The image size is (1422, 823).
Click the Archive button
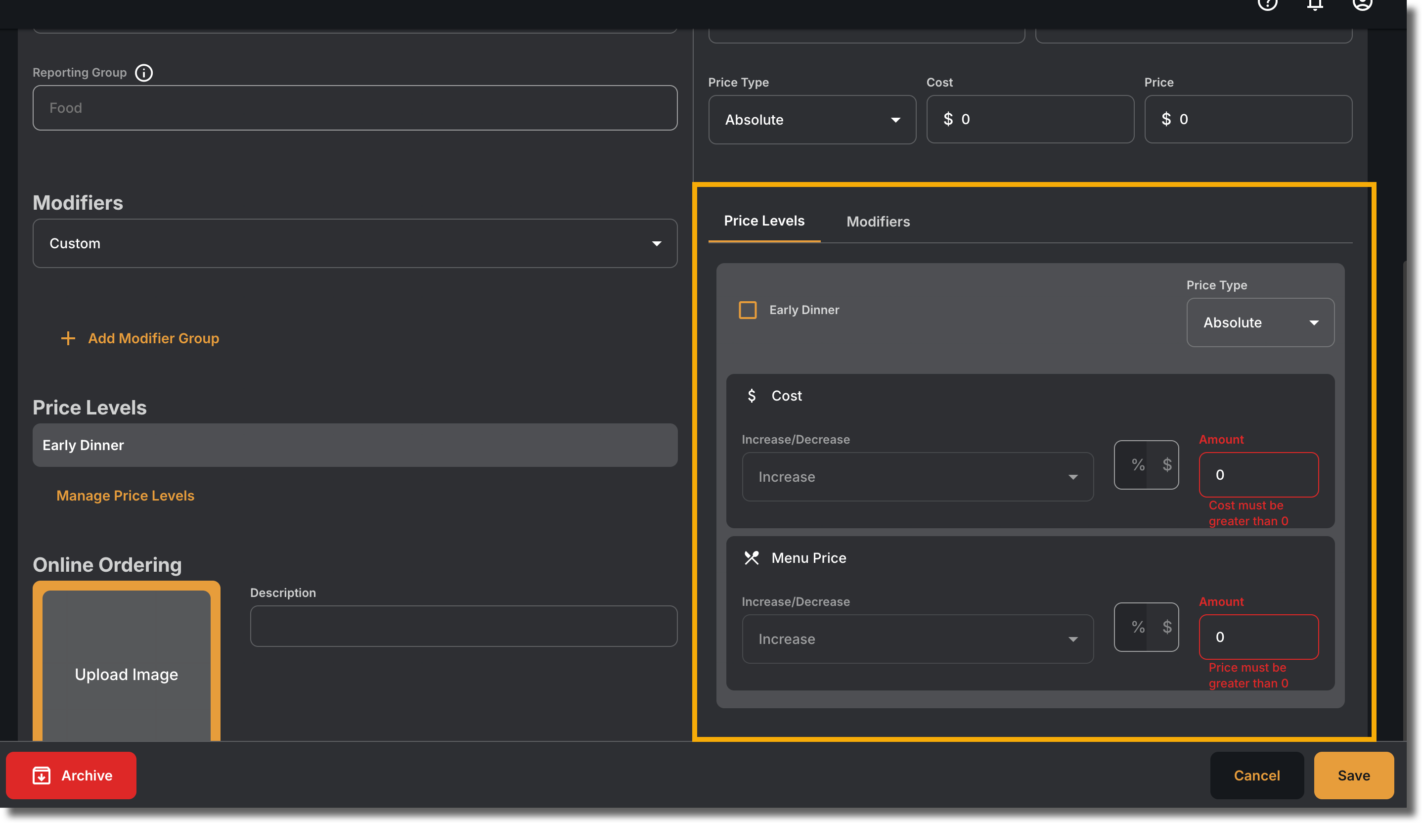pos(71,775)
